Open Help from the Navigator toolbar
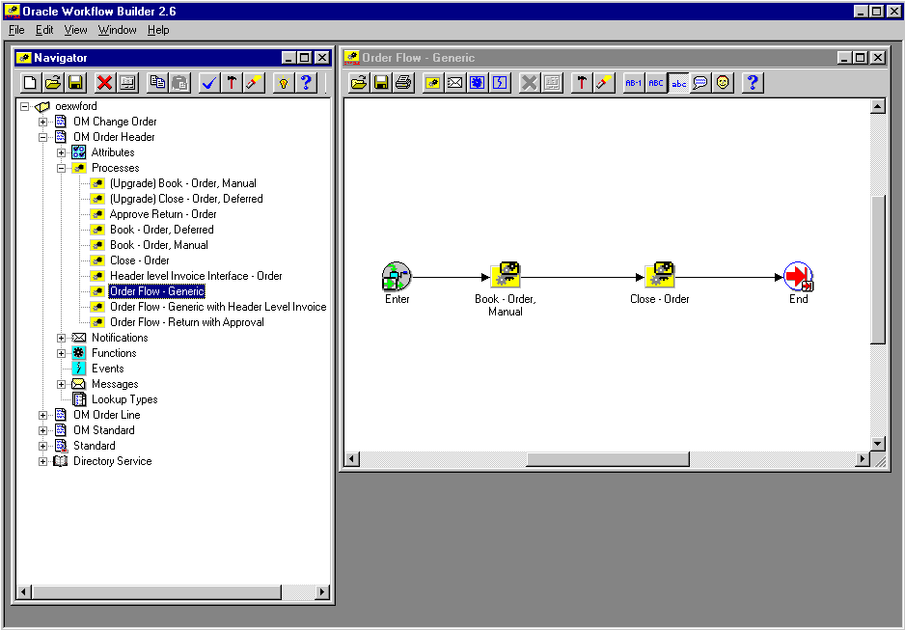Image resolution: width=905 pixels, height=630 pixels. pos(306,83)
